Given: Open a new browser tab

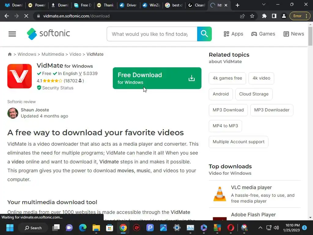Looking at the screenshot, I should click(x=237, y=5).
